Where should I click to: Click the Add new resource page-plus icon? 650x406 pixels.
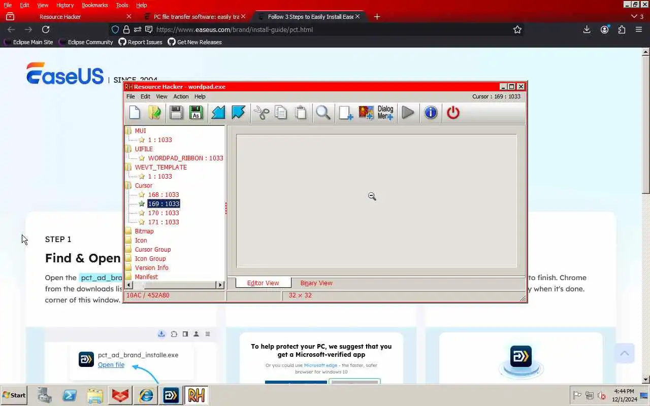click(346, 113)
